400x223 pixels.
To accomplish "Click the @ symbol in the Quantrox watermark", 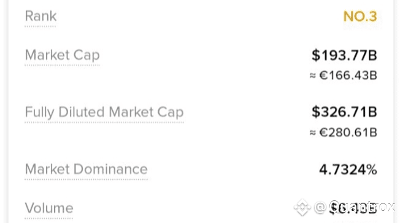I will tap(320, 207).
